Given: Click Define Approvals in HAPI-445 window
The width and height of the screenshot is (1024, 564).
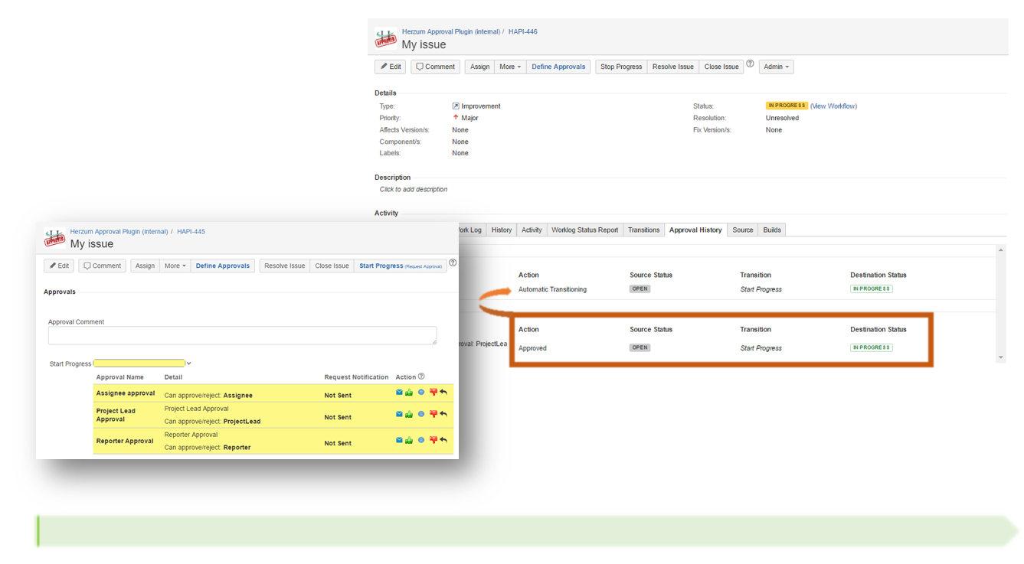Looking at the screenshot, I should point(223,266).
